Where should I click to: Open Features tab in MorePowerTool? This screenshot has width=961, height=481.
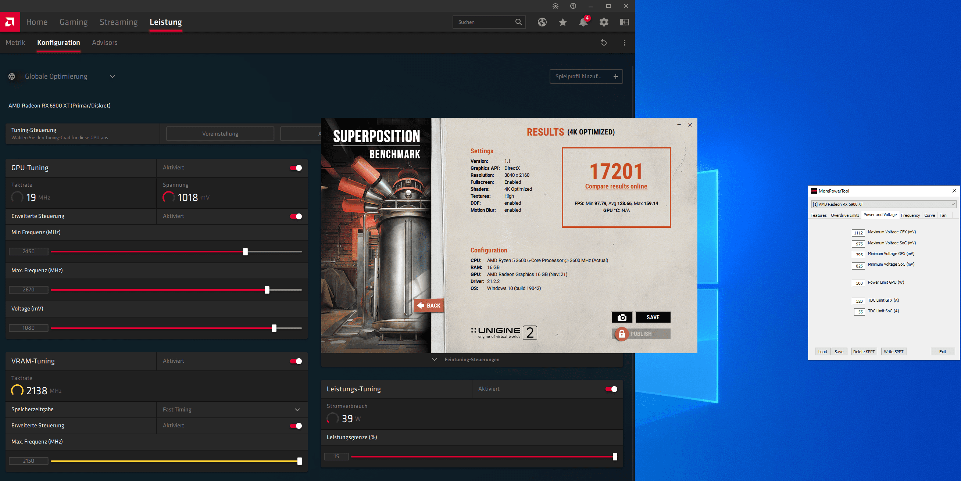pos(818,215)
